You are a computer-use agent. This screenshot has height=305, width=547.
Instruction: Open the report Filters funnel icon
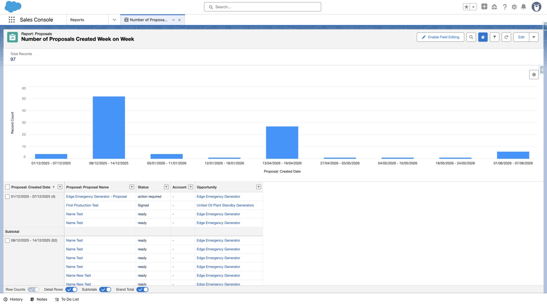(495, 37)
